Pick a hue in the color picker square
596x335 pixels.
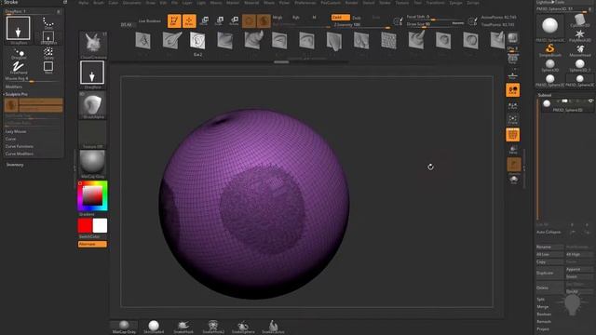tap(92, 196)
